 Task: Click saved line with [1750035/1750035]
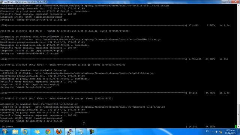(x=63, y=65)
